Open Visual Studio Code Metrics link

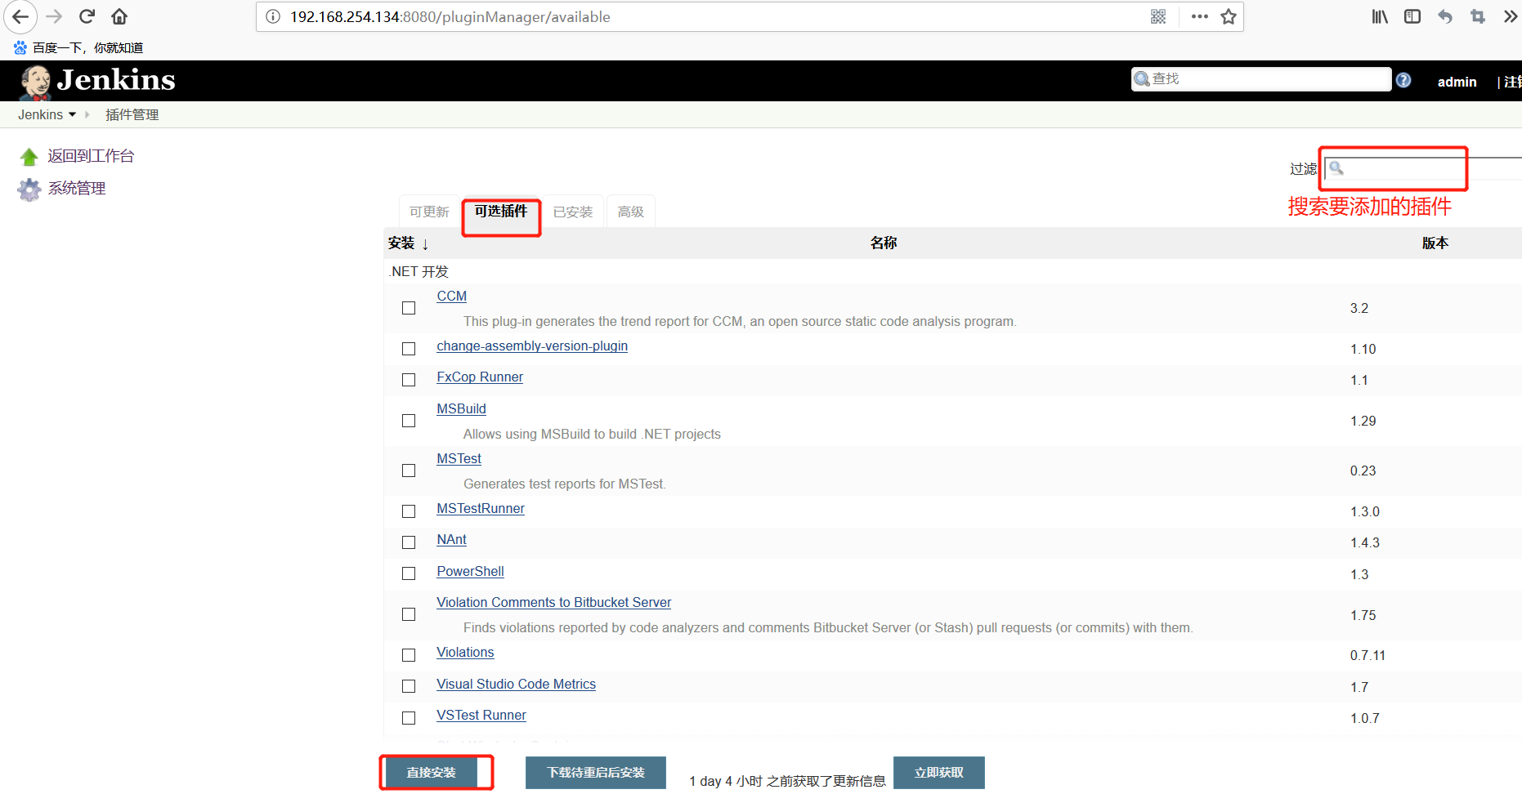pos(516,685)
